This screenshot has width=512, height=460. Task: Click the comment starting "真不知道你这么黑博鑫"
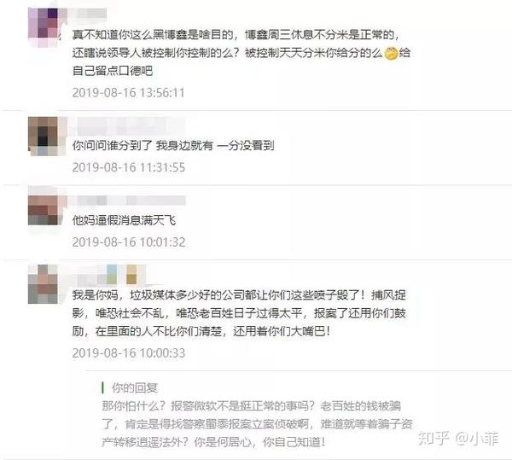pos(241,53)
